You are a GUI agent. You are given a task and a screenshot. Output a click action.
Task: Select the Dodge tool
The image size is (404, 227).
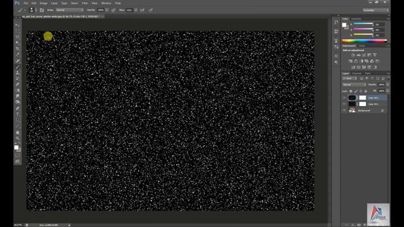pyautogui.click(x=18, y=102)
